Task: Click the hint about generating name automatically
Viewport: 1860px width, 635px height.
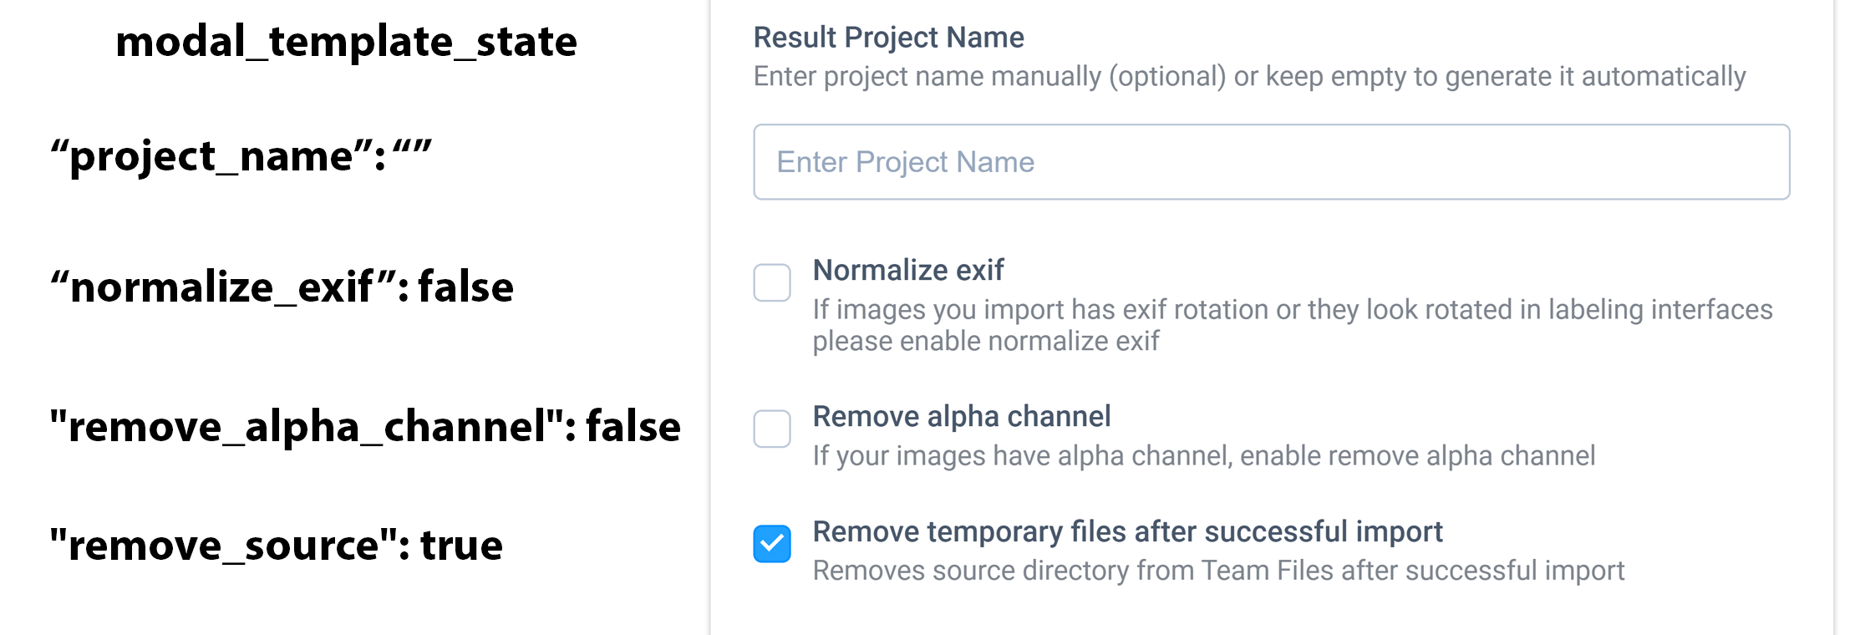Action: pyautogui.click(x=1249, y=76)
